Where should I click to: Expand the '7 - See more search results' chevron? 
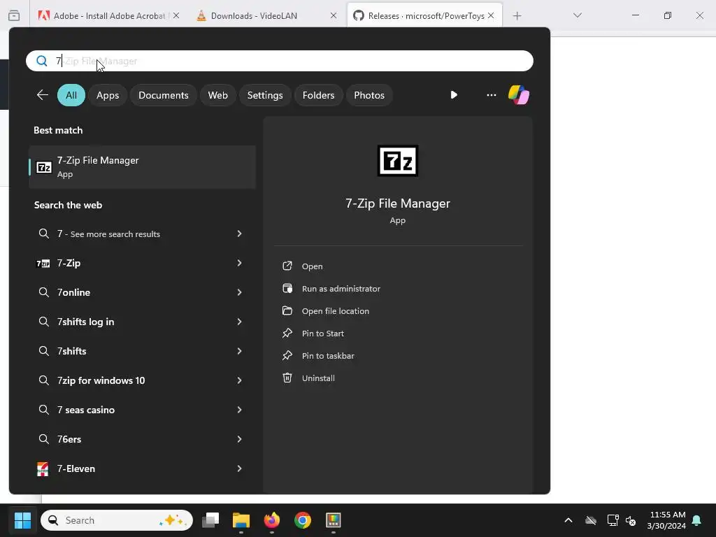239,234
